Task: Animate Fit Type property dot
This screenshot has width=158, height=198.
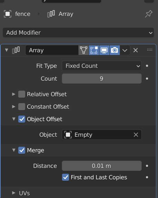Action: click(147, 66)
